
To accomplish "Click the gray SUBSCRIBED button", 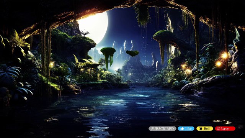I will [162, 129].
